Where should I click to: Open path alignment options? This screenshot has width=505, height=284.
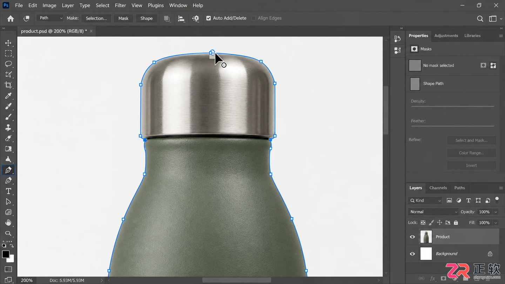click(181, 18)
